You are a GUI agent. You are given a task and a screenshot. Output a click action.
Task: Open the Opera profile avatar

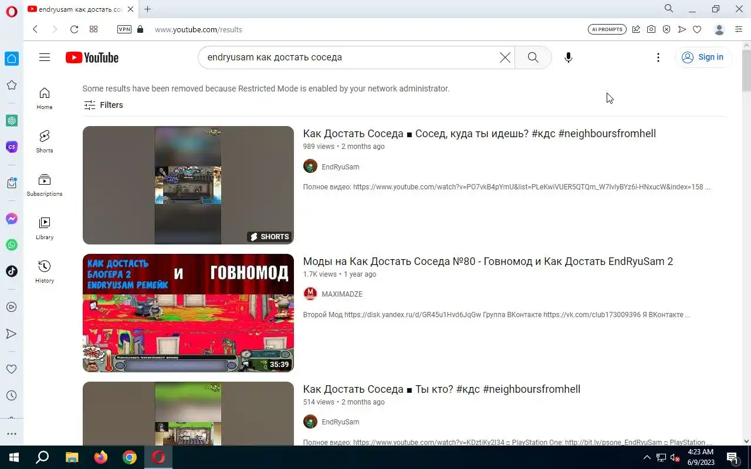(719, 29)
